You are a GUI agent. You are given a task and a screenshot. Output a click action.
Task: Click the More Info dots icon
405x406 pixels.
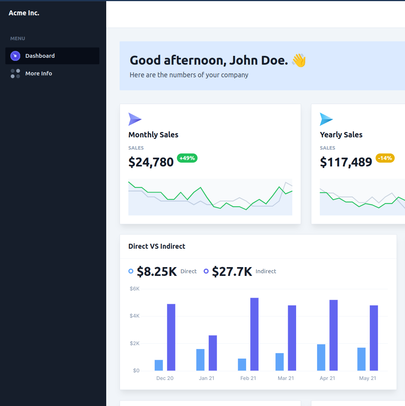(15, 73)
